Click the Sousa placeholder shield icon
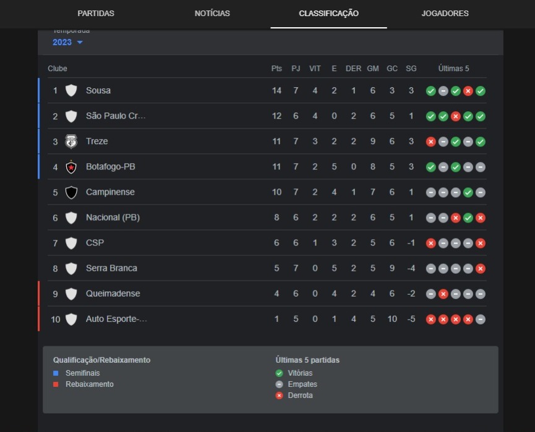Viewport: 535px width, 432px height. 71,91
